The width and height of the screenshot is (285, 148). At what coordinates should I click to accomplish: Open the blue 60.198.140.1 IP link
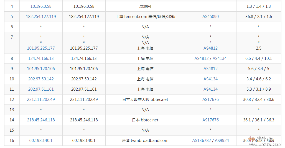[41, 140]
